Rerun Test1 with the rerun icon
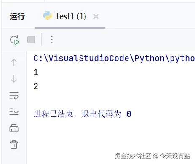This screenshot has height=164, width=195. 14,40
